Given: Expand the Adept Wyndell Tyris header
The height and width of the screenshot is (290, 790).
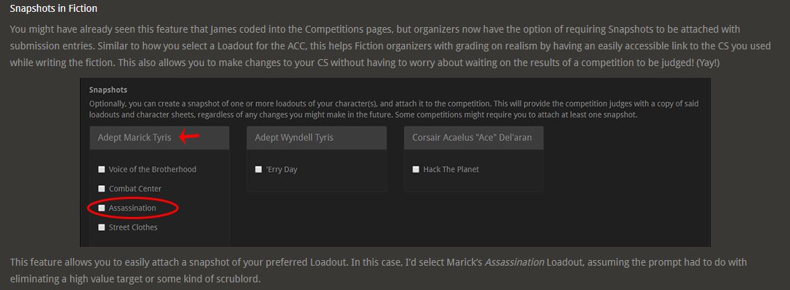Looking at the screenshot, I should [x=294, y=138].
